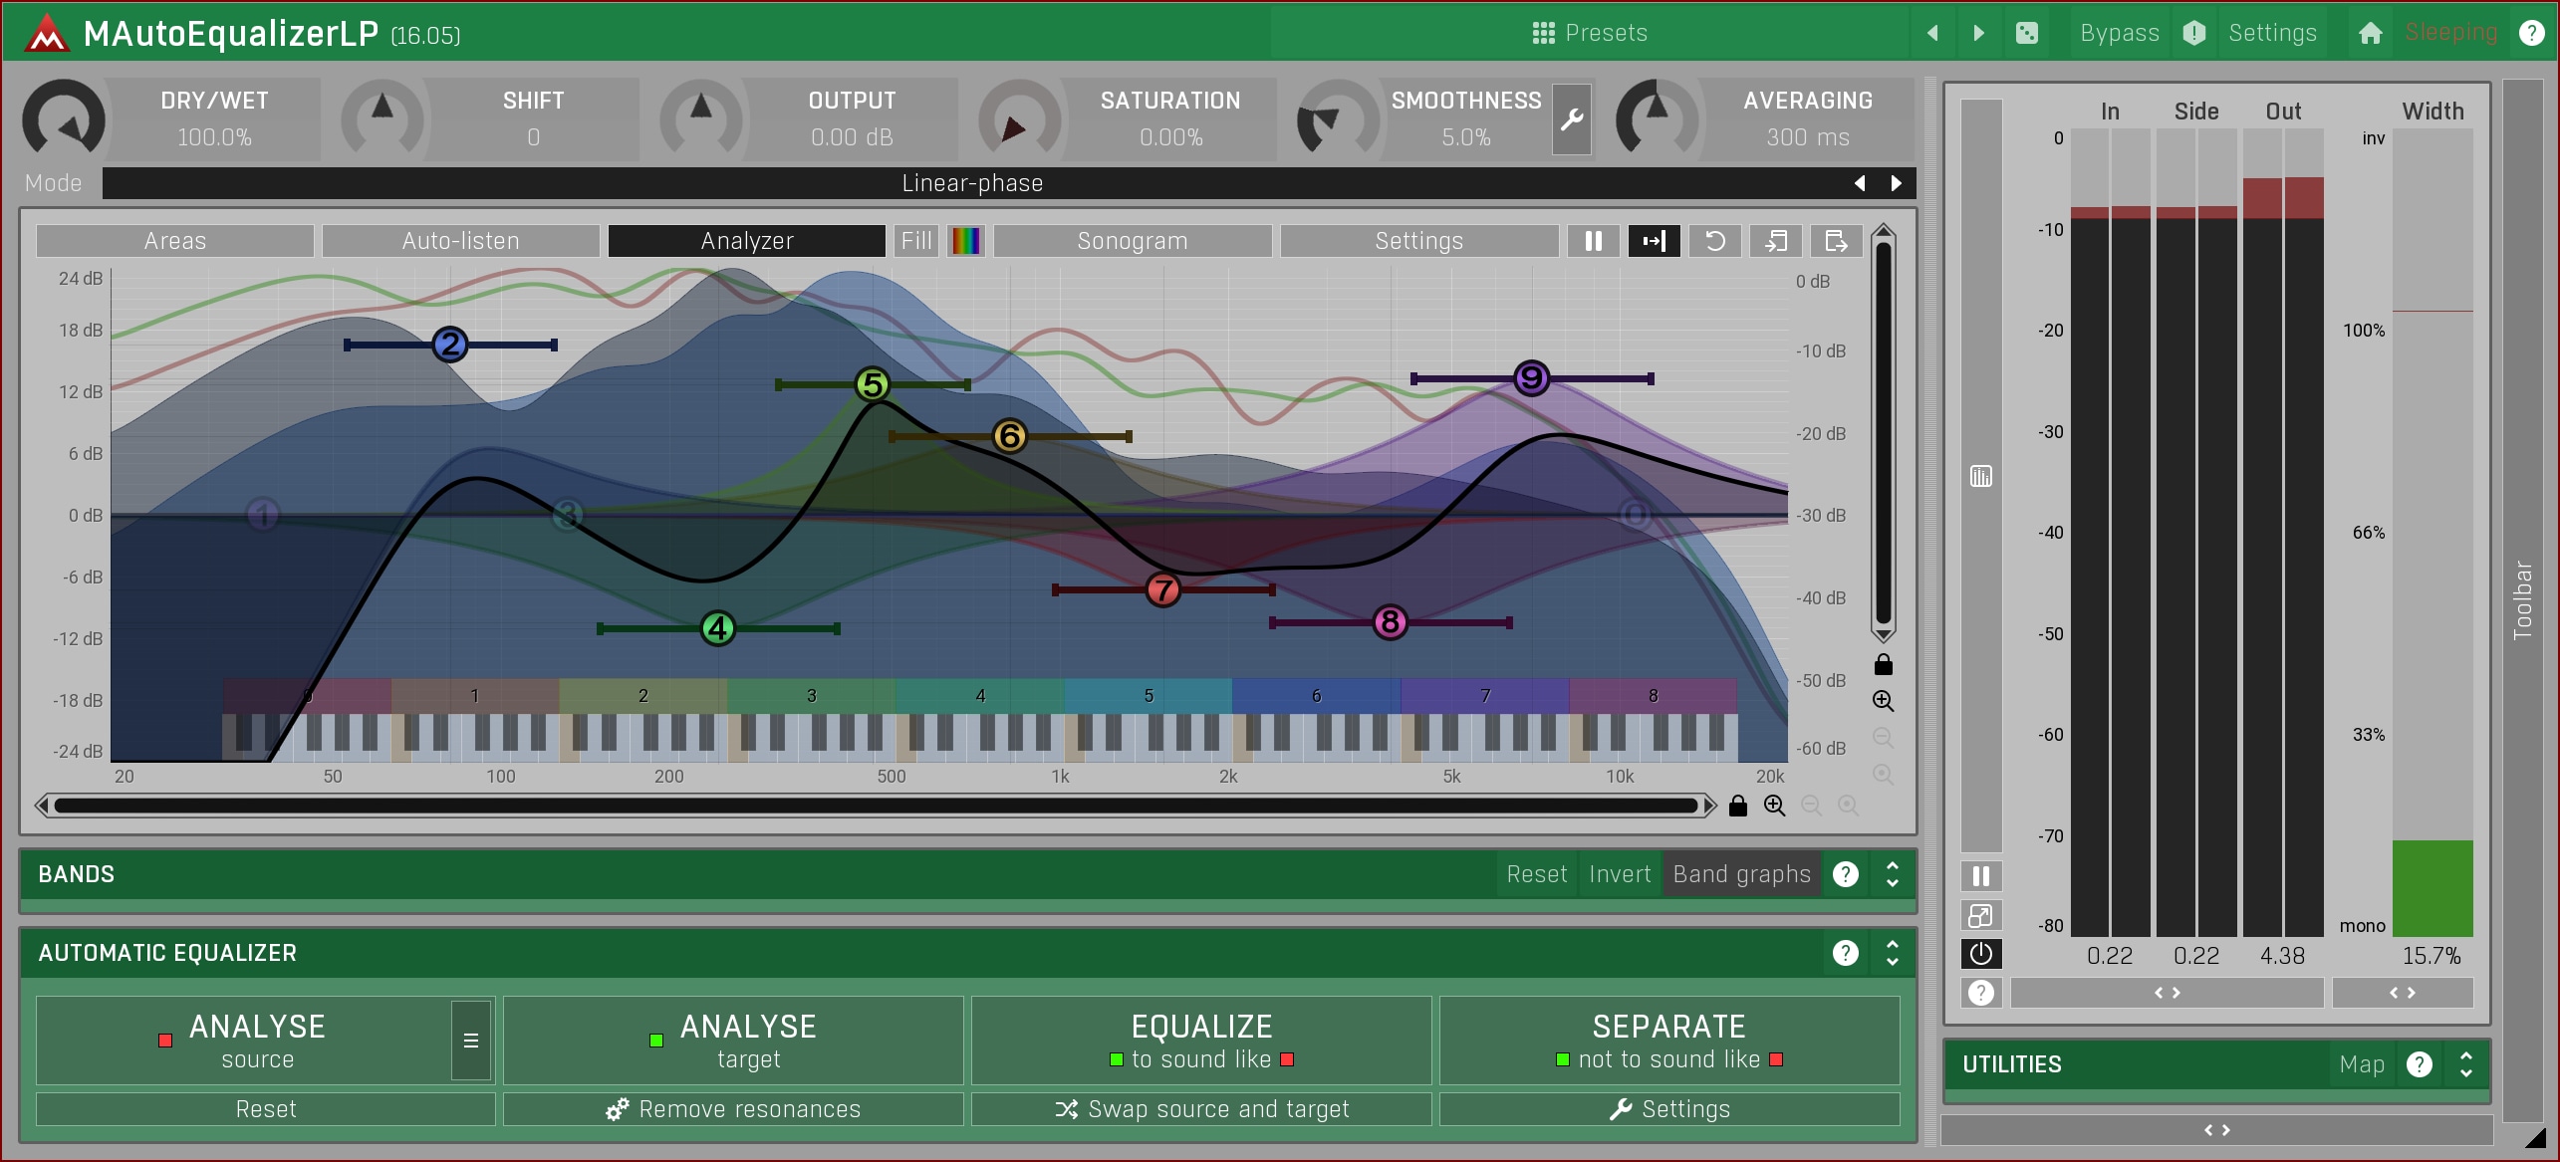Toggle the Auto-listen button
Viewport: 2560px width, 1162px height.
(461, 241)
